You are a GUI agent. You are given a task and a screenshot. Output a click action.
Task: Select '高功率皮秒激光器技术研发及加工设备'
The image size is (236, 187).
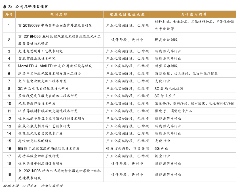(x=50, y=73)
